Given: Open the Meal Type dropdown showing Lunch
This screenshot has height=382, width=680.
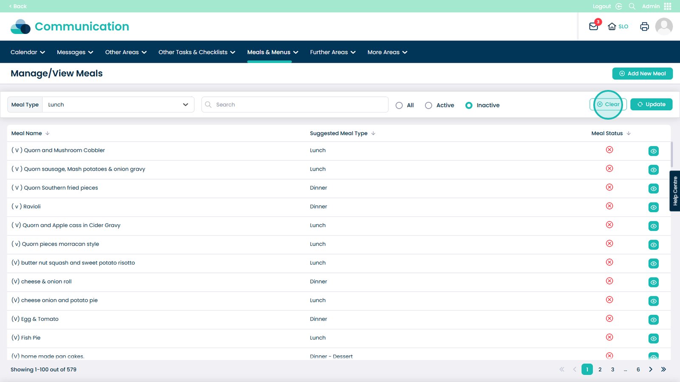Looking at the screenshot, I should coord(118,105).
